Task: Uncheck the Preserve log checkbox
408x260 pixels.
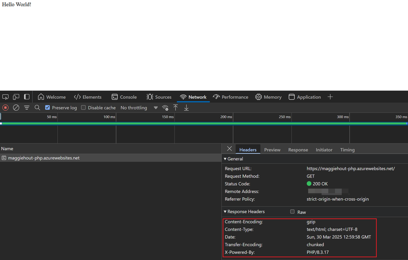Action: (47, 108)
